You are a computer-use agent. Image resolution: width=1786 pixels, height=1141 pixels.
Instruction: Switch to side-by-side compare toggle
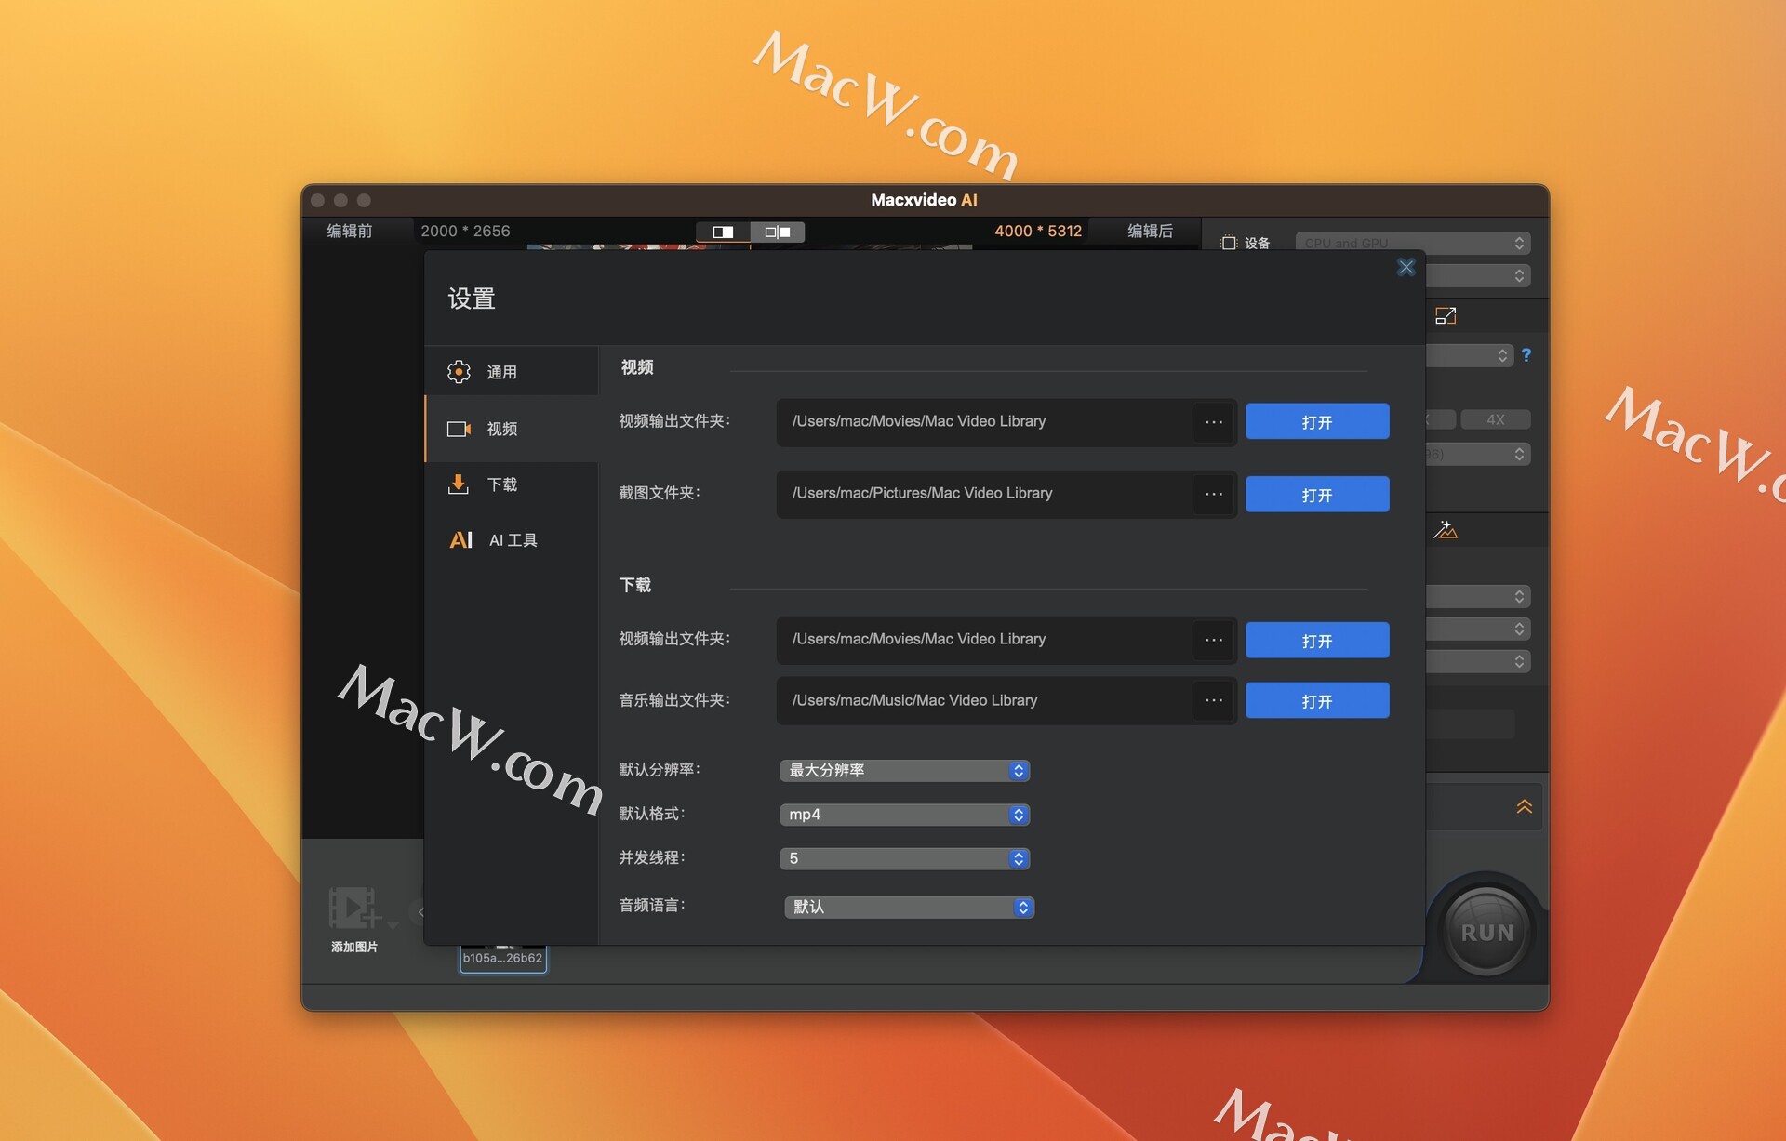778,232
